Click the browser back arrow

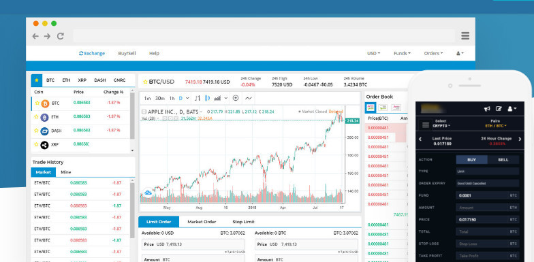click(35, 36)
